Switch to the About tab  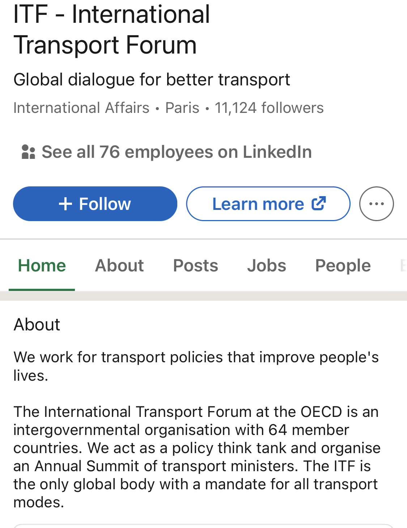coord(119,266)
